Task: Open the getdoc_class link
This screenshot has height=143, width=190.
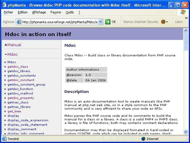Action: (18, 67)
